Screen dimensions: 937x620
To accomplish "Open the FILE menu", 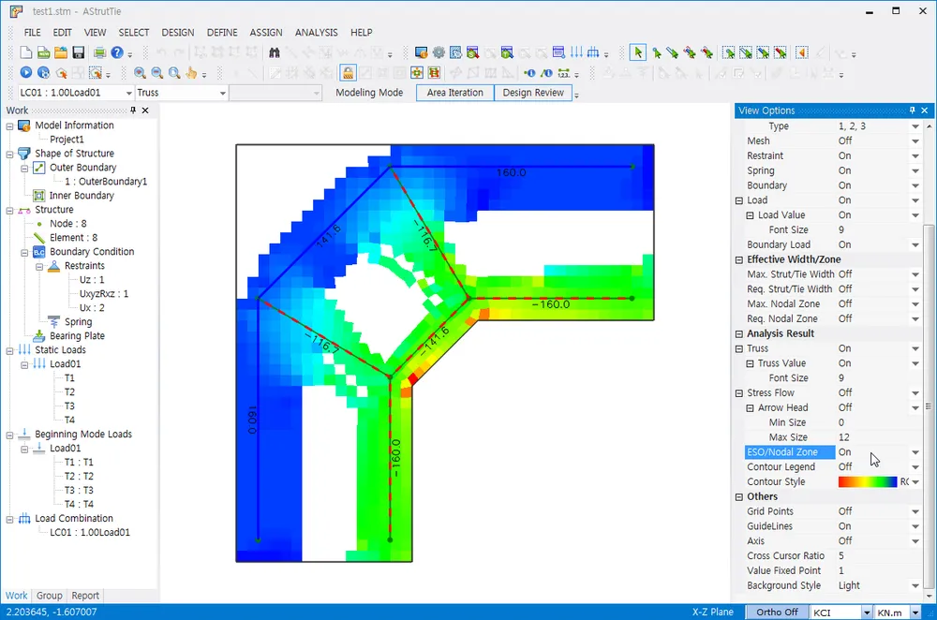I will 32,32.
